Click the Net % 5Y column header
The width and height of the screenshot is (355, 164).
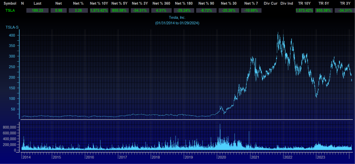point(120,4)
